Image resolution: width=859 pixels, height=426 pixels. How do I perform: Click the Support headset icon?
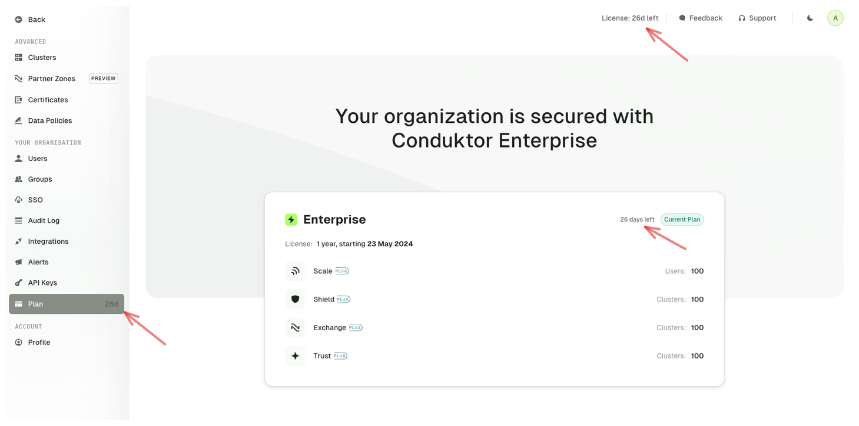tap(742, 18)
